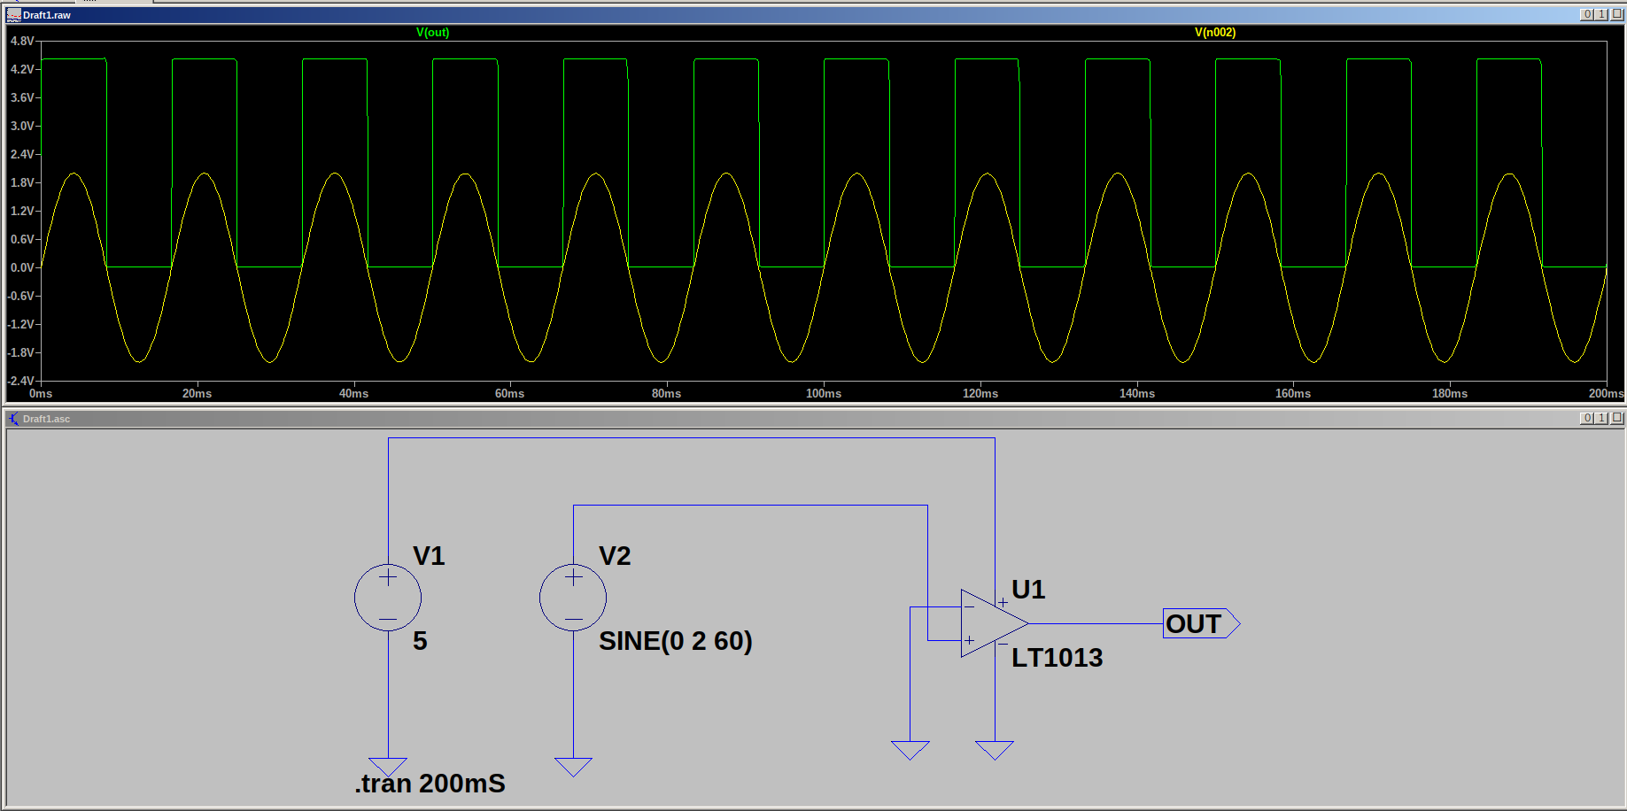Click the 1.2V vertical axis label
The height and width of the screenshot is (811, 1627).
pyautogui.click(x=22, y=211)
